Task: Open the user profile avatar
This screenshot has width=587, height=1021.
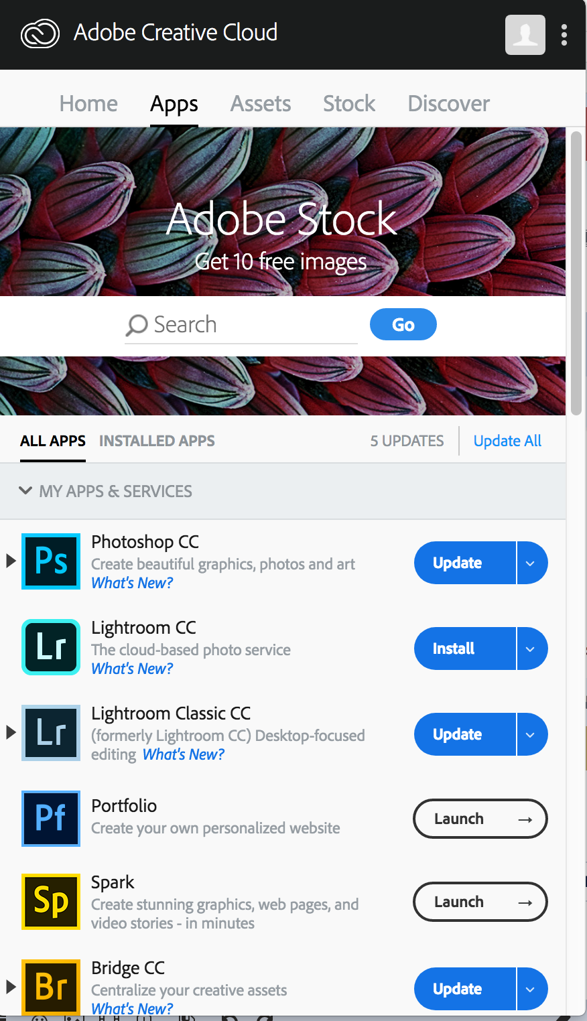Action: [x=525, y=34]
